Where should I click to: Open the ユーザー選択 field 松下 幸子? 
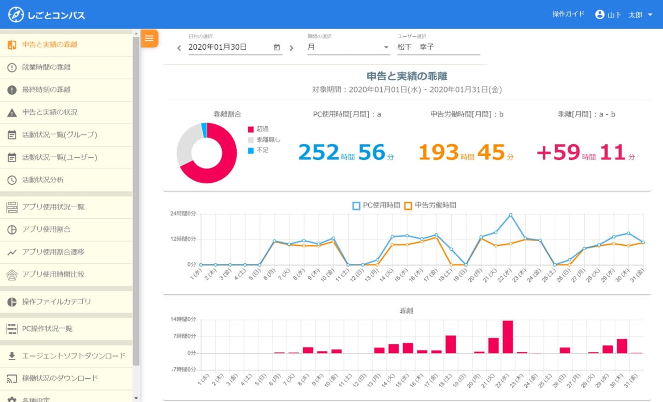[x=439, y=47]
